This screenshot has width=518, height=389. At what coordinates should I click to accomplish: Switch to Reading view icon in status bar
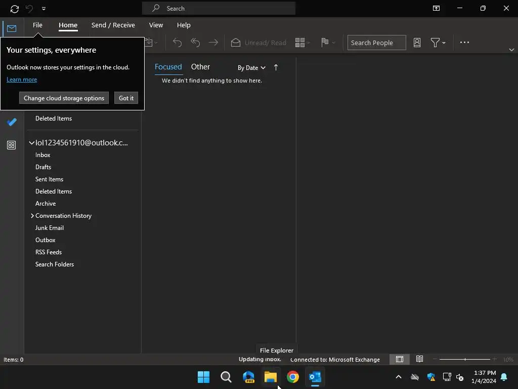419,359
